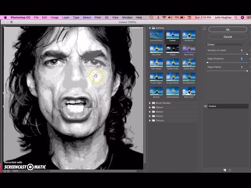Open the Photoshop CC menu
251x188 pixels.
pyautogui.click(x=20, y=17)
